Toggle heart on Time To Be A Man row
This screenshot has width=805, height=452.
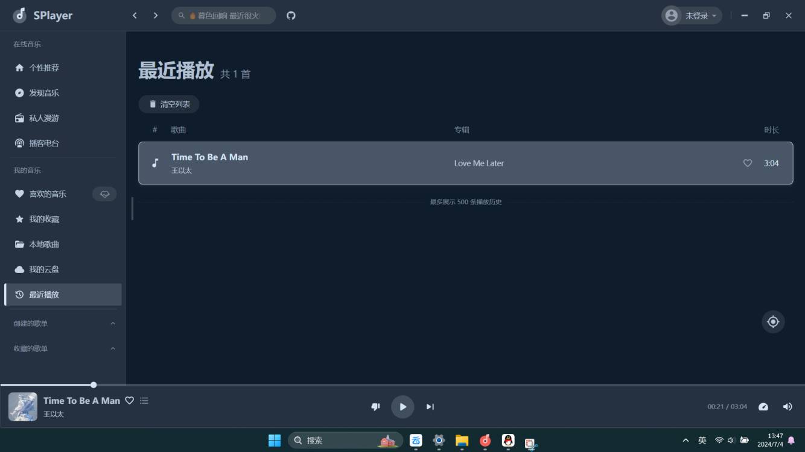point(748,163)
